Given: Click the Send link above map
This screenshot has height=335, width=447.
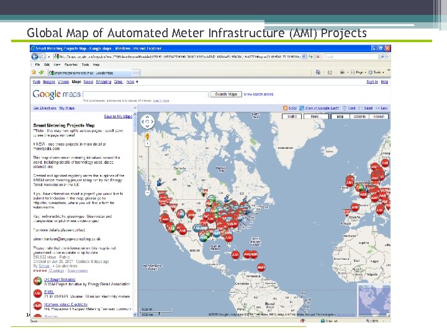Looking at the screenshot, I should coord(368,108).
